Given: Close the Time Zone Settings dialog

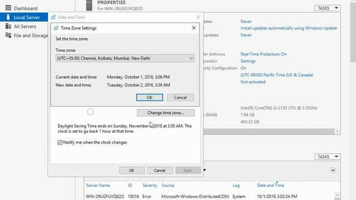Looking at the screenshot, I should click(194, 28).
